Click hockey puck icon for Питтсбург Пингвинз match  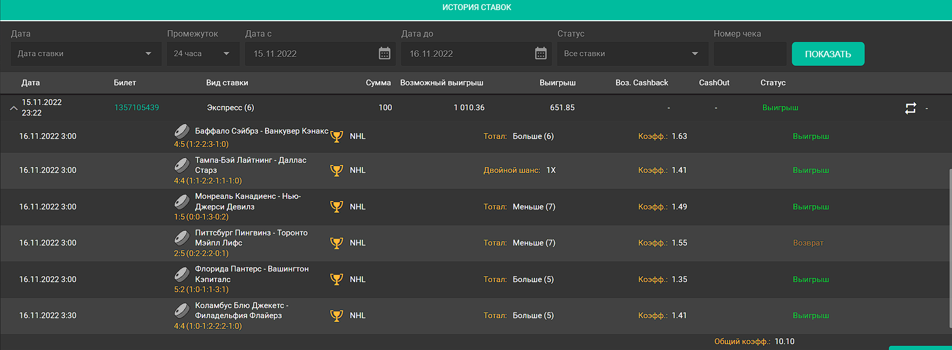click(x=182, y=238)
